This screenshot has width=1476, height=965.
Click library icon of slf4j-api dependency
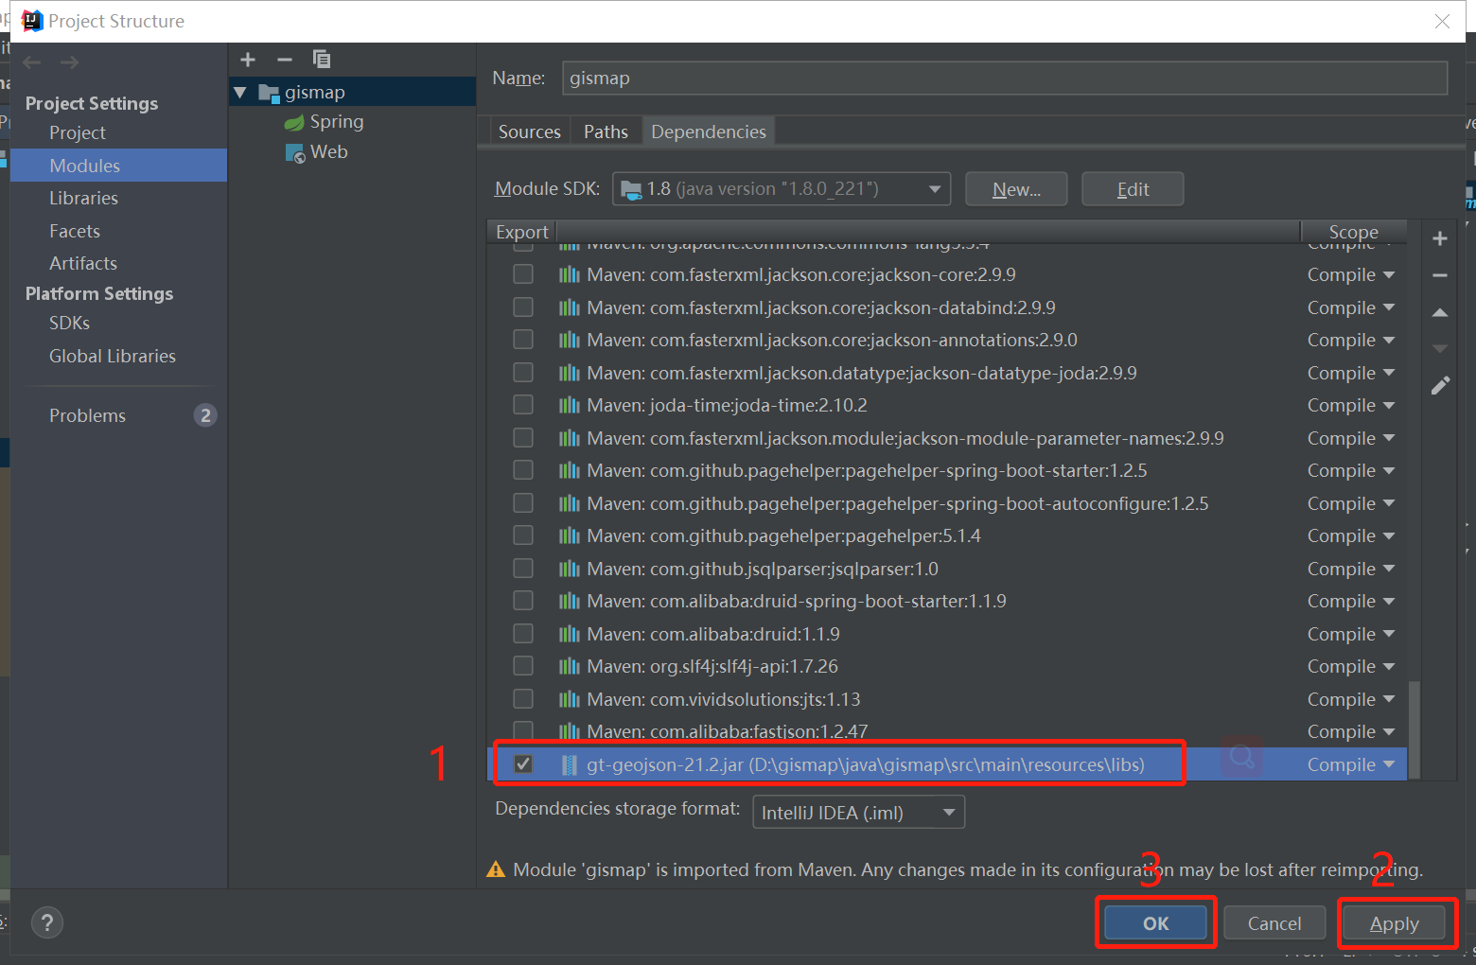tap(569, 666)
